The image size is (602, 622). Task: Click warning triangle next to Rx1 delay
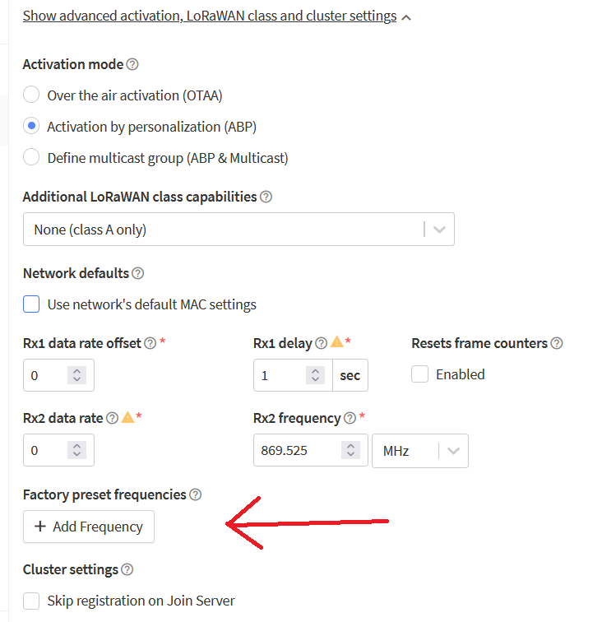[336, 341]
